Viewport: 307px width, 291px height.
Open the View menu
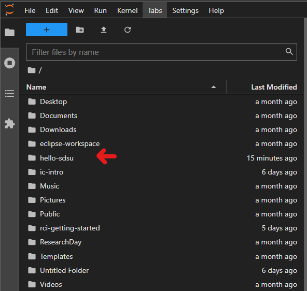76,10
